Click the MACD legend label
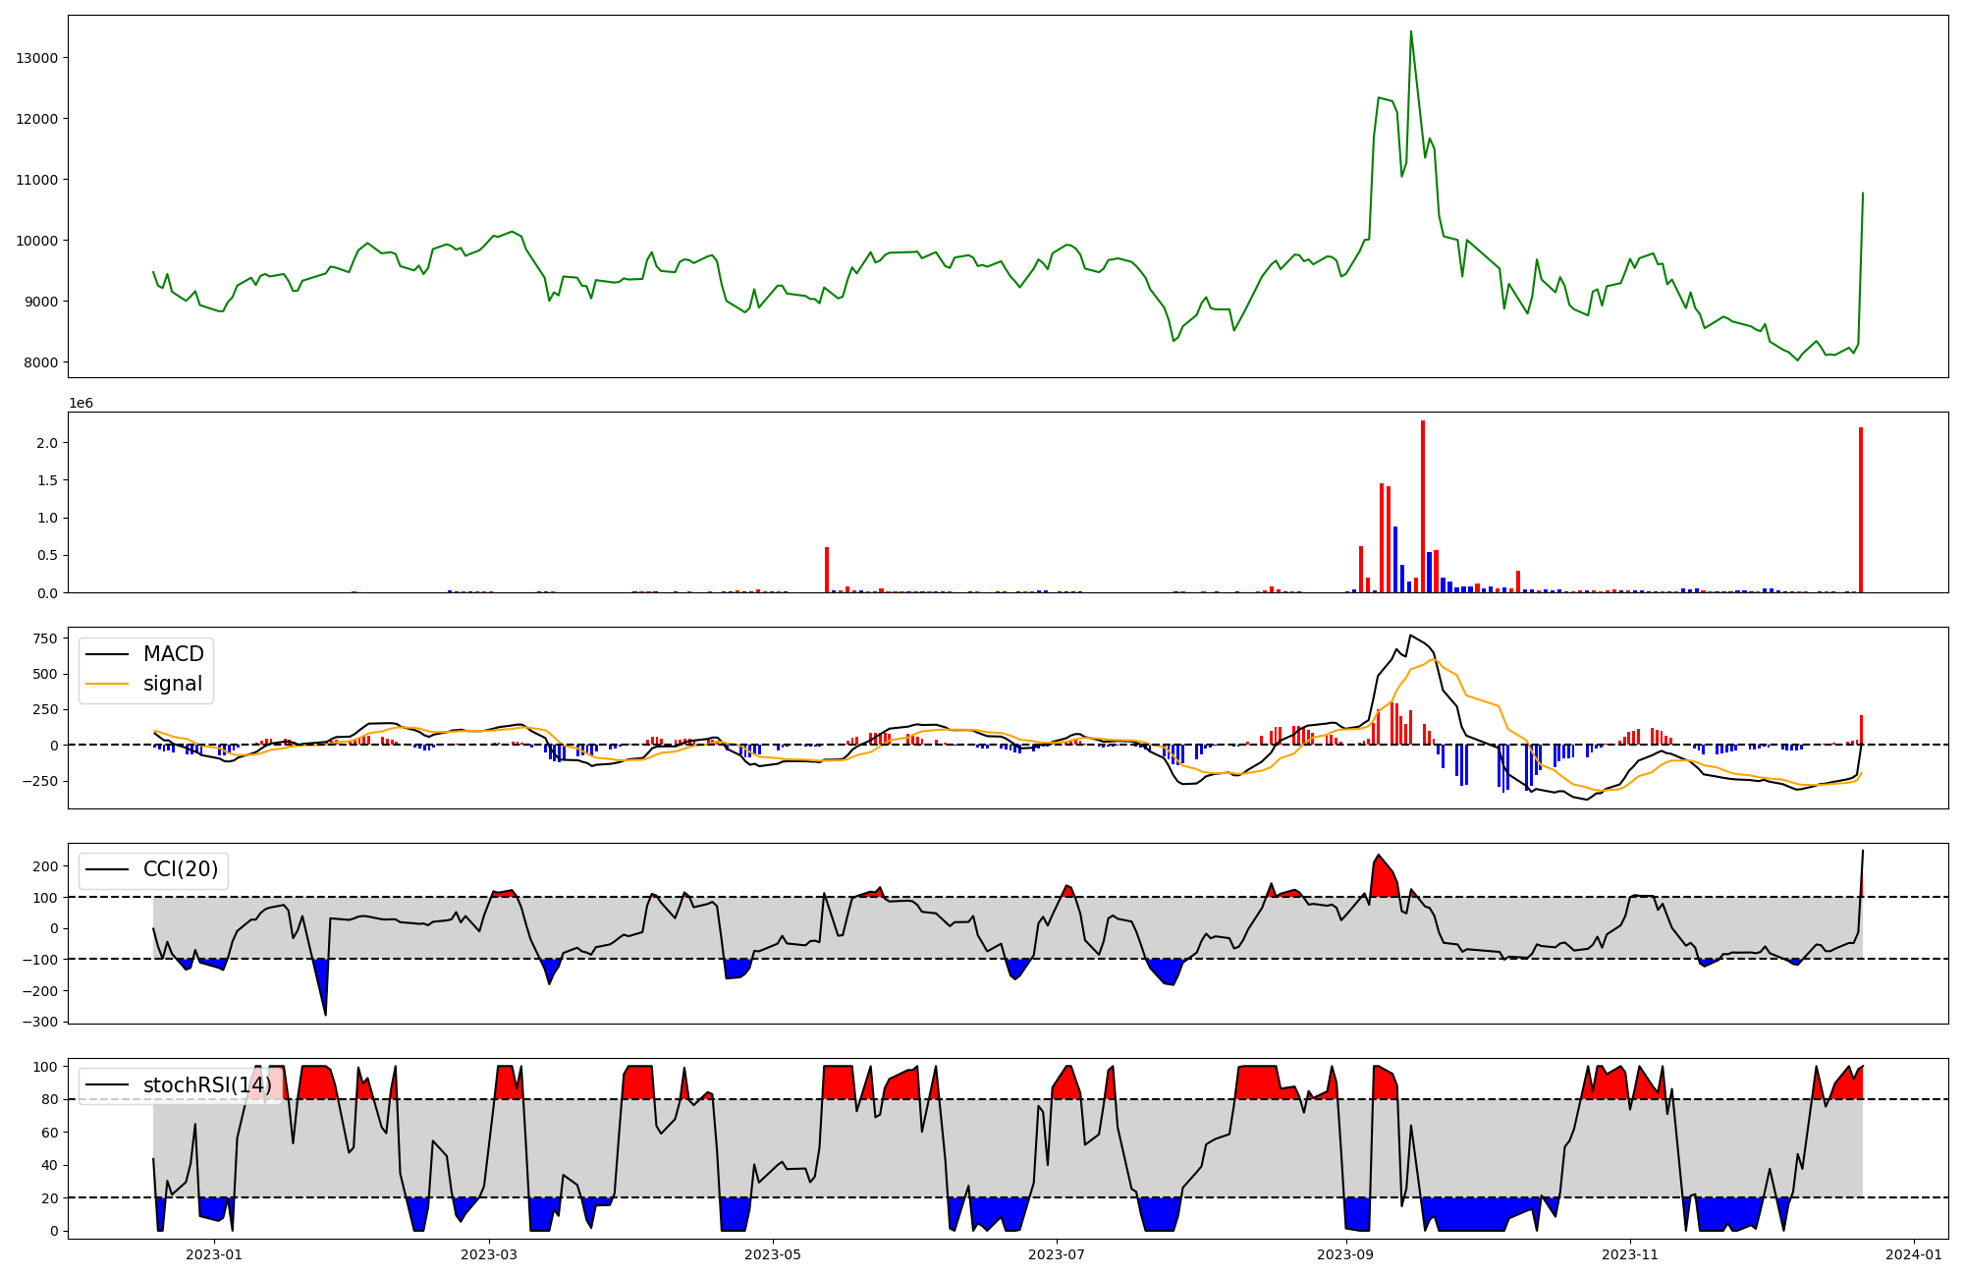Image resolution: width=1964 pixels, height=1277 pixels. click(x=173, y=654)
